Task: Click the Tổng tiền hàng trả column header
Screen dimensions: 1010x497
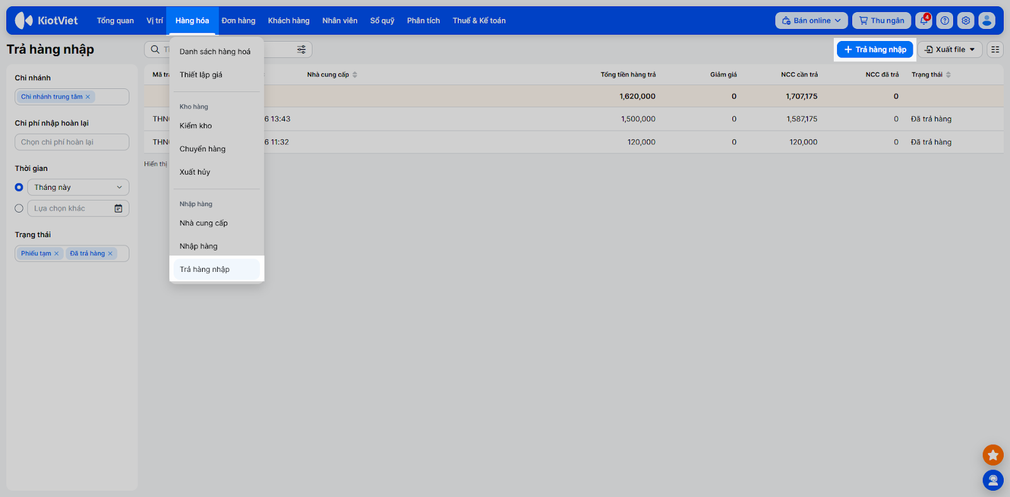Action: coord(628,74)
